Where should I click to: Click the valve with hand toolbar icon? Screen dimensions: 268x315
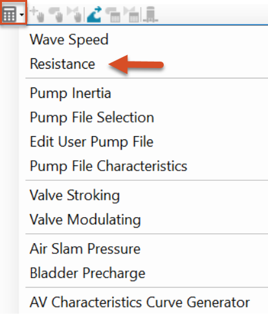[x=74, y=14]
